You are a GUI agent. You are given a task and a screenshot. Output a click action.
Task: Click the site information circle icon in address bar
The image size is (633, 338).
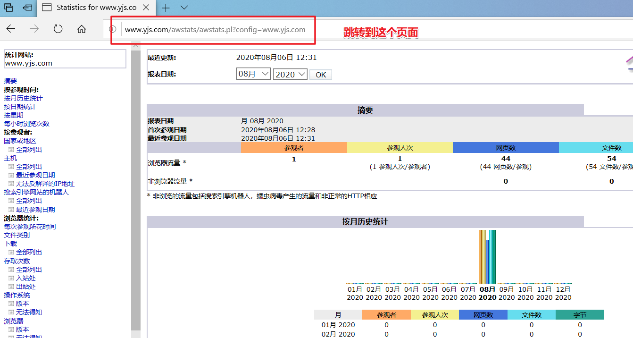[x=112, y=29]
